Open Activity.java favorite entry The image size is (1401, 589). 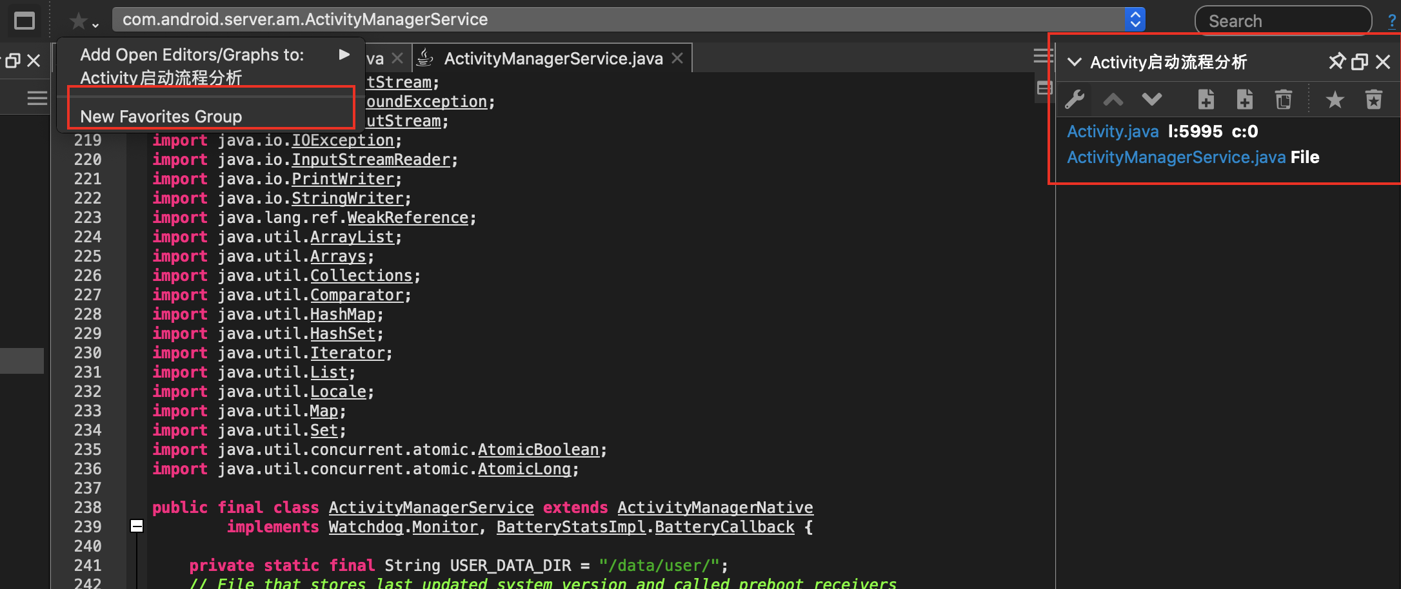(1113, 131)
